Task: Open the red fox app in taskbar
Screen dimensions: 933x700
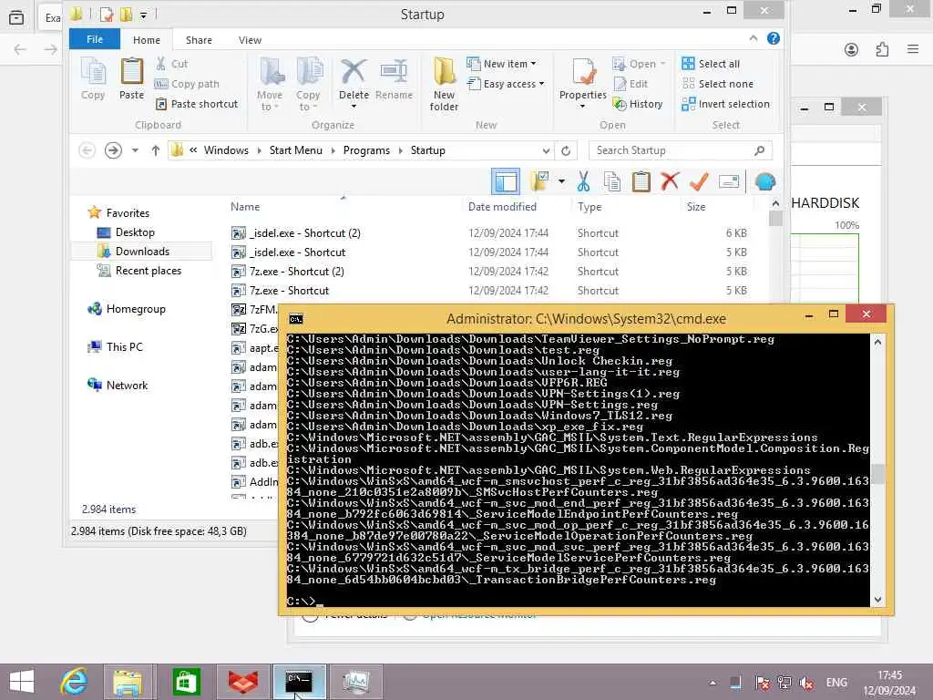Action: [x=242, y=682]
